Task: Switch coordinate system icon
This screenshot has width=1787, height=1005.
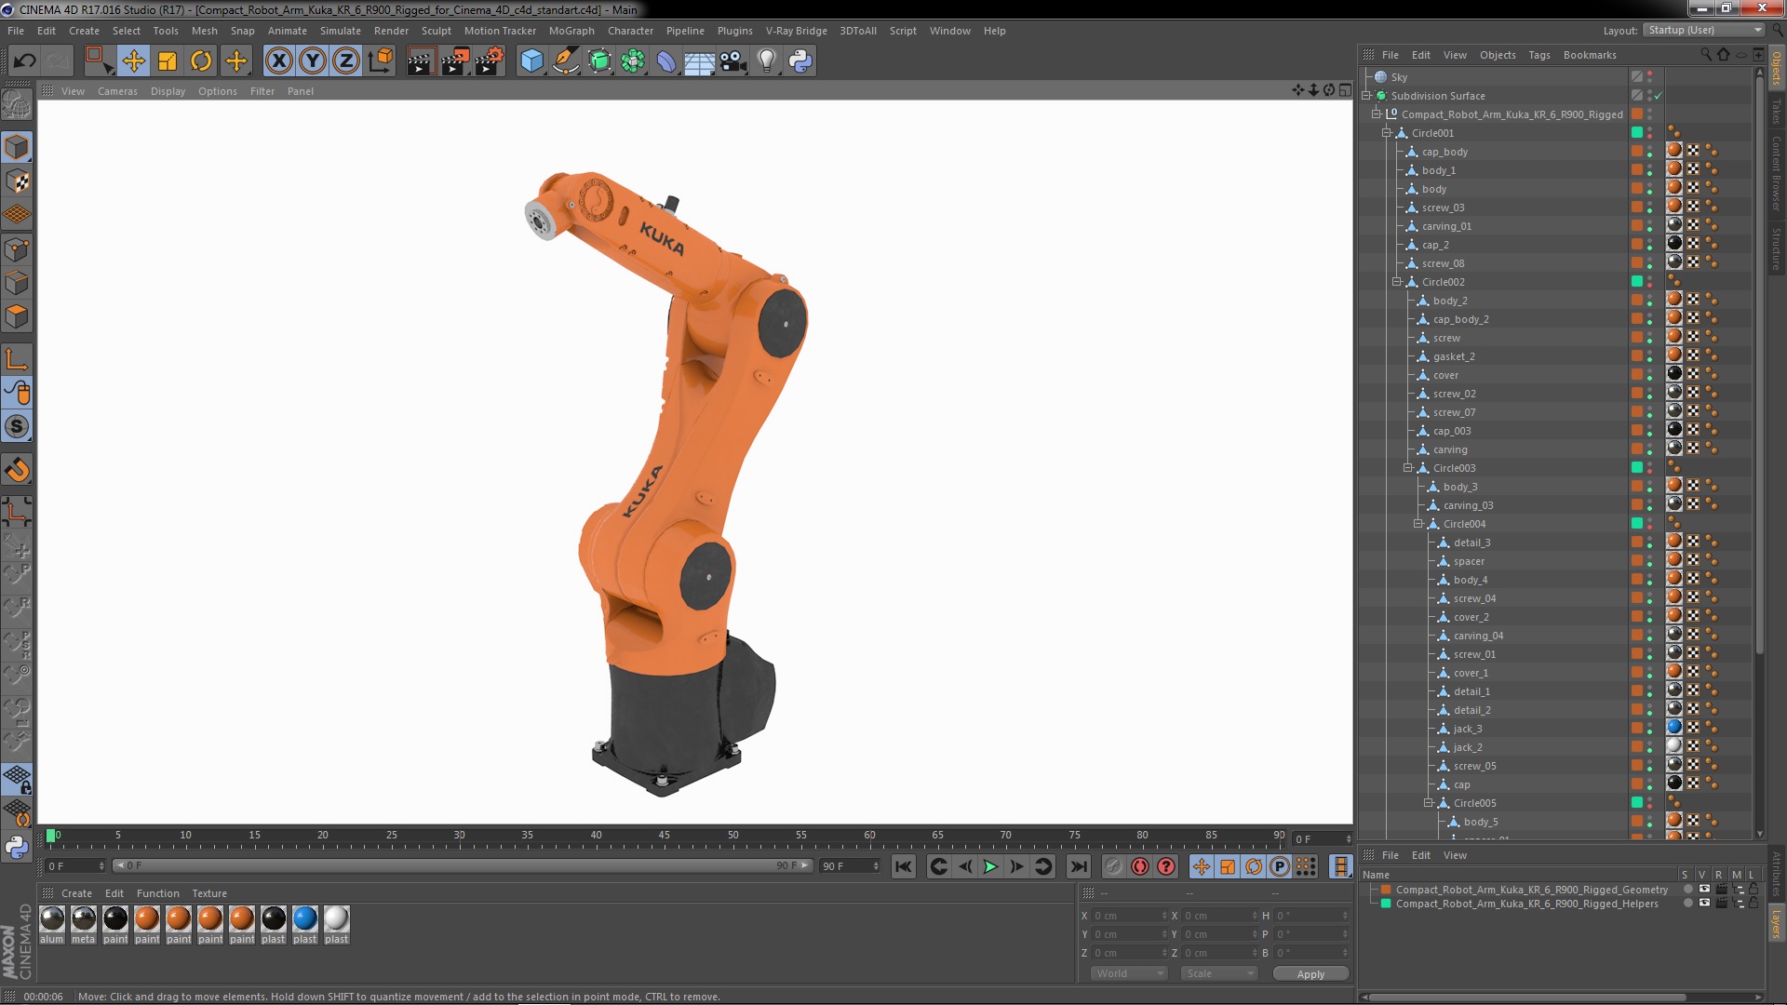Action: click(x=380, y=61)
